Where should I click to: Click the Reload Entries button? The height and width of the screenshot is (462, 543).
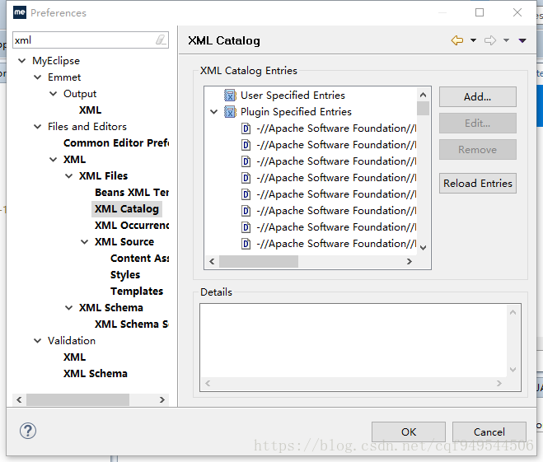478,183
